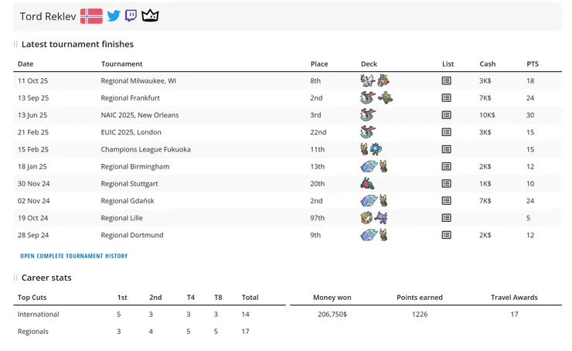The height and width of the screenshot is (351, 572).
Task: Click the black crown icon
Action: [150, 16]
